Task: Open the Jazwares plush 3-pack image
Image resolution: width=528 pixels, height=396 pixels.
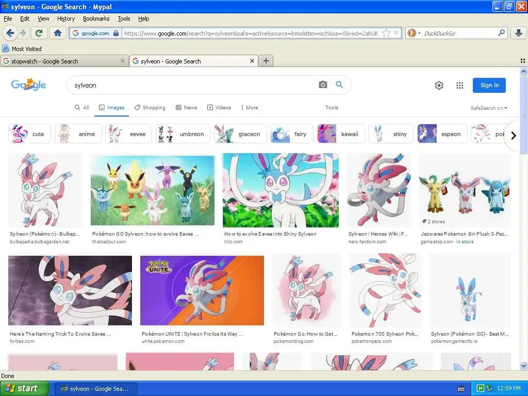Action: pyautogui.click(x=465, y=190)
